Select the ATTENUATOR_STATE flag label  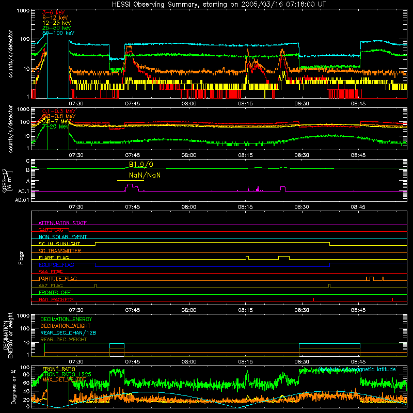(x=62, y=223)
